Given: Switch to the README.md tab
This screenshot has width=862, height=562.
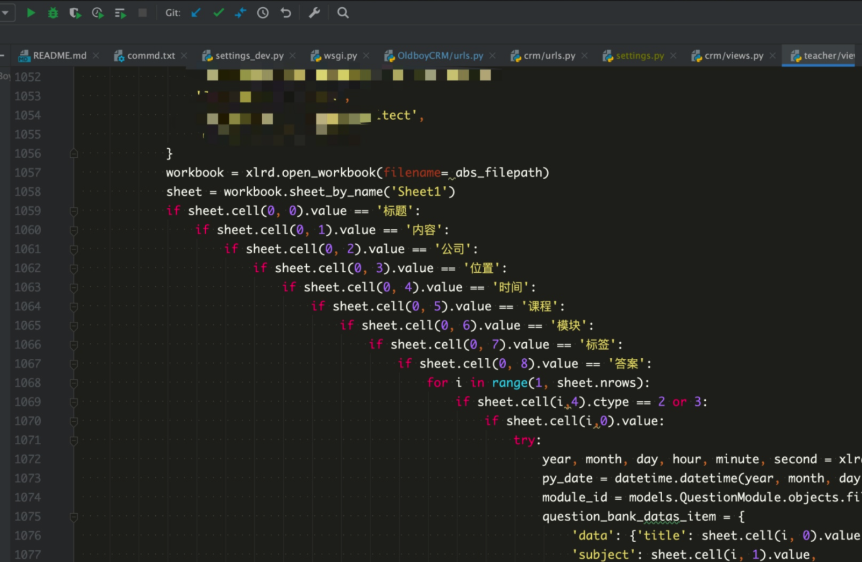Looking at the screenshot, I should click(x=59, y=56).
